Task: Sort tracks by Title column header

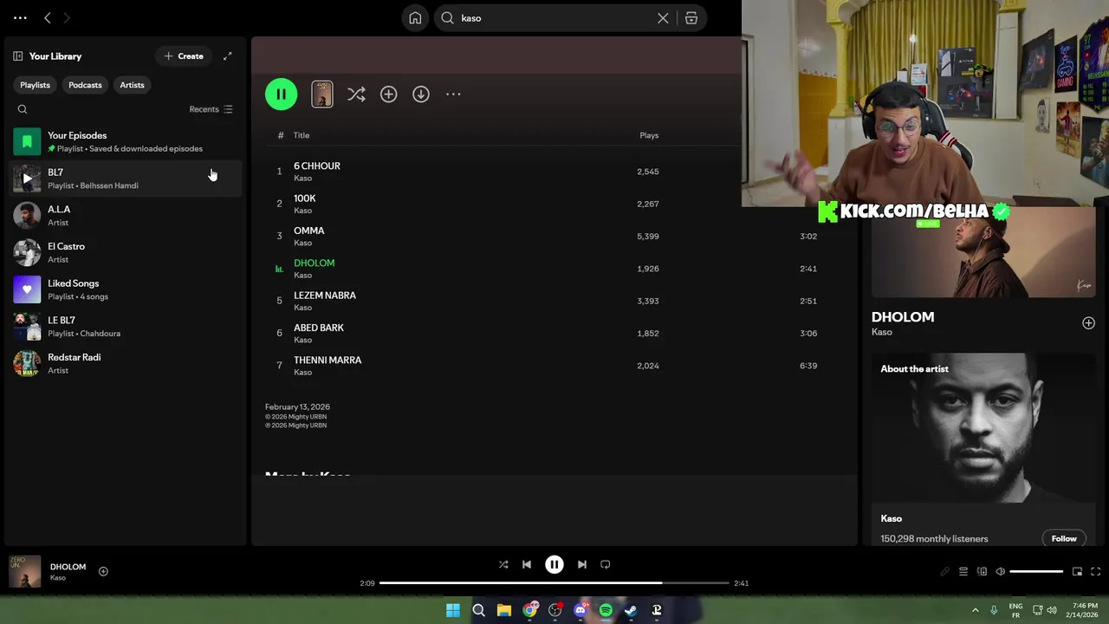Action: (301, 135)
